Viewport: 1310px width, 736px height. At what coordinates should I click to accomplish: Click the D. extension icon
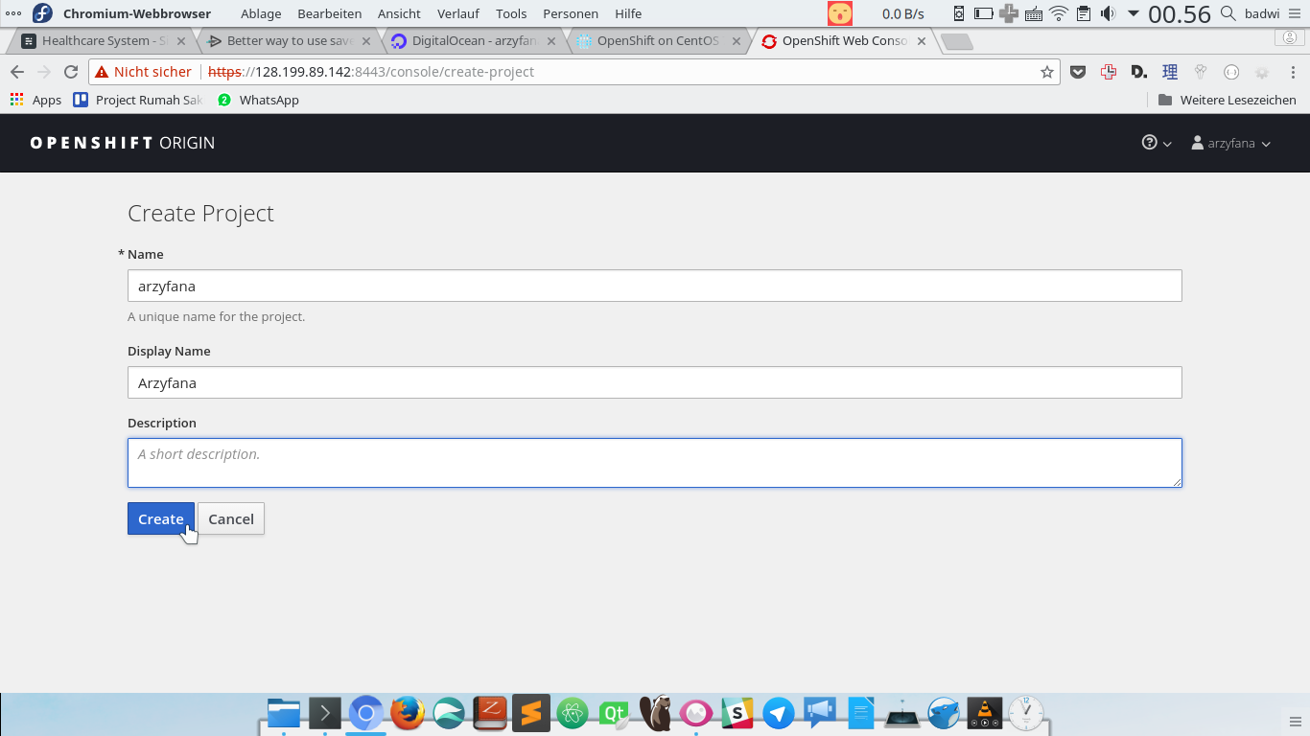point(1139,72)
